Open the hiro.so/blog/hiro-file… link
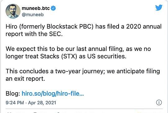The image size is (168, 113). 53,93
